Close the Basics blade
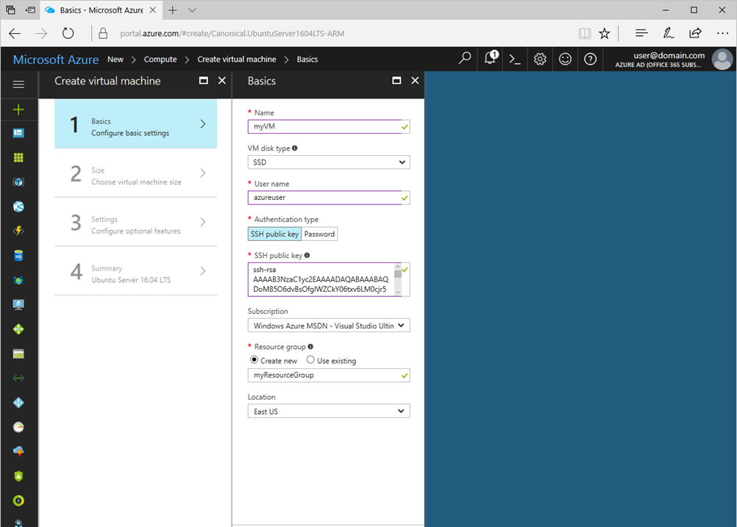The width and height of the screenshot is (737, 527). 415,81
